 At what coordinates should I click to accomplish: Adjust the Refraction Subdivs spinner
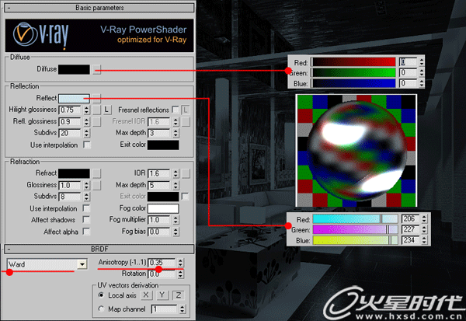pyautogui.click(x=86, y=197)
